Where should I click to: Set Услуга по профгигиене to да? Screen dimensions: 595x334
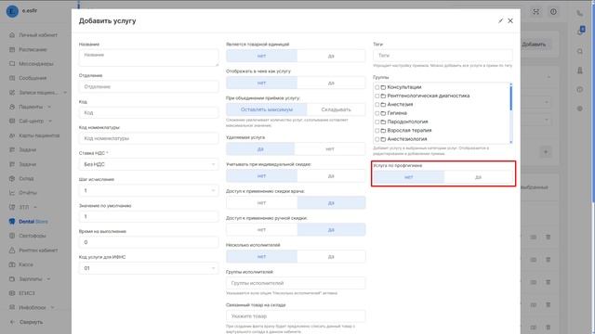coord(478,177)
